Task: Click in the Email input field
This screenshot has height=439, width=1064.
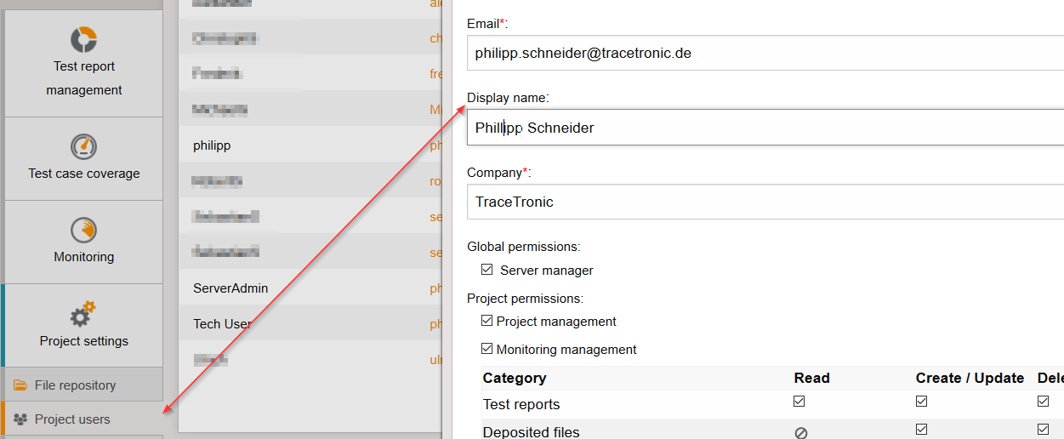Action: coord(765,53)
